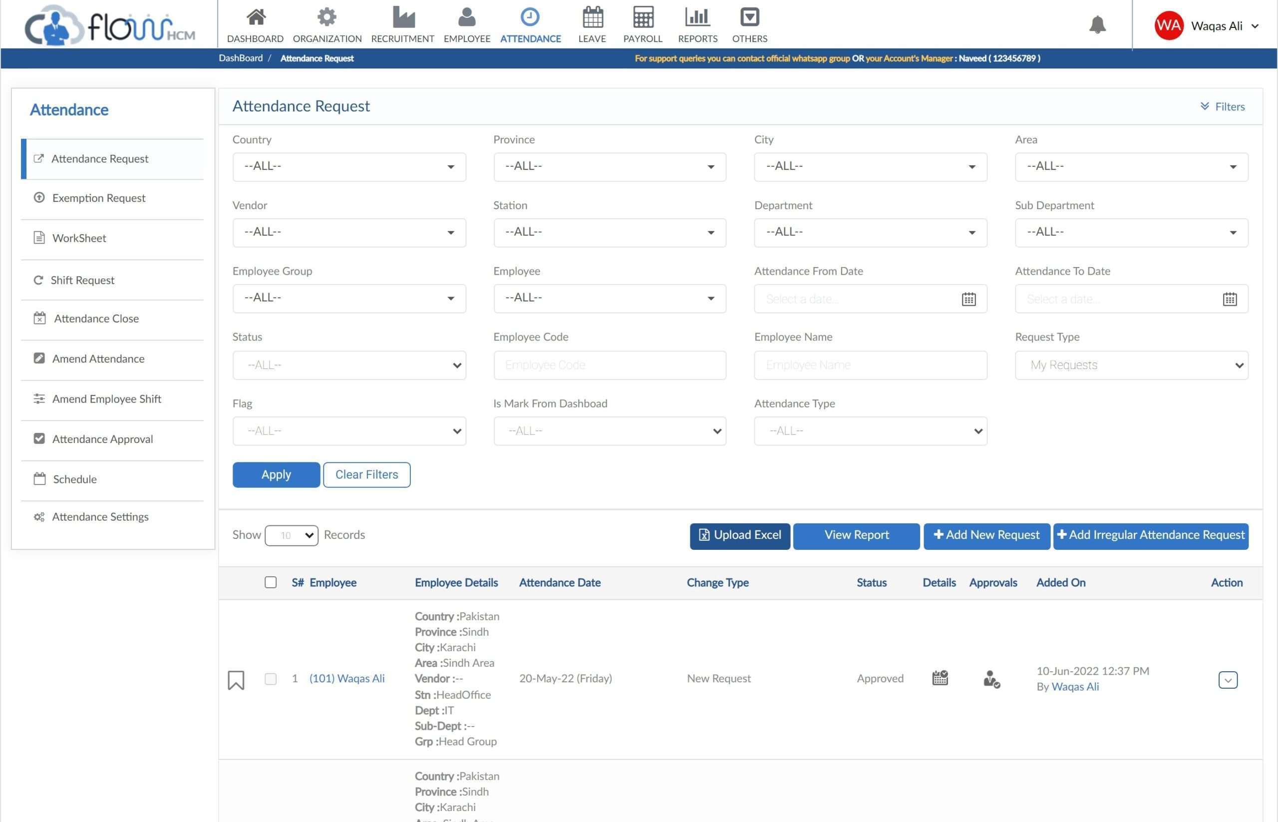Image resolution: width=1278 pixels, height=822 pixels.
Task: Open the Leave calendar icon
Action: (x=592, y=17)
